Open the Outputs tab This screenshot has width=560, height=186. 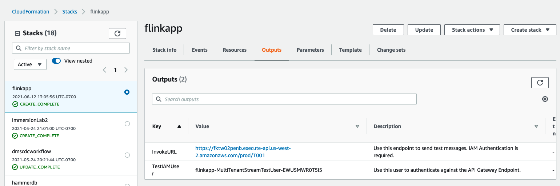point(272,50)
